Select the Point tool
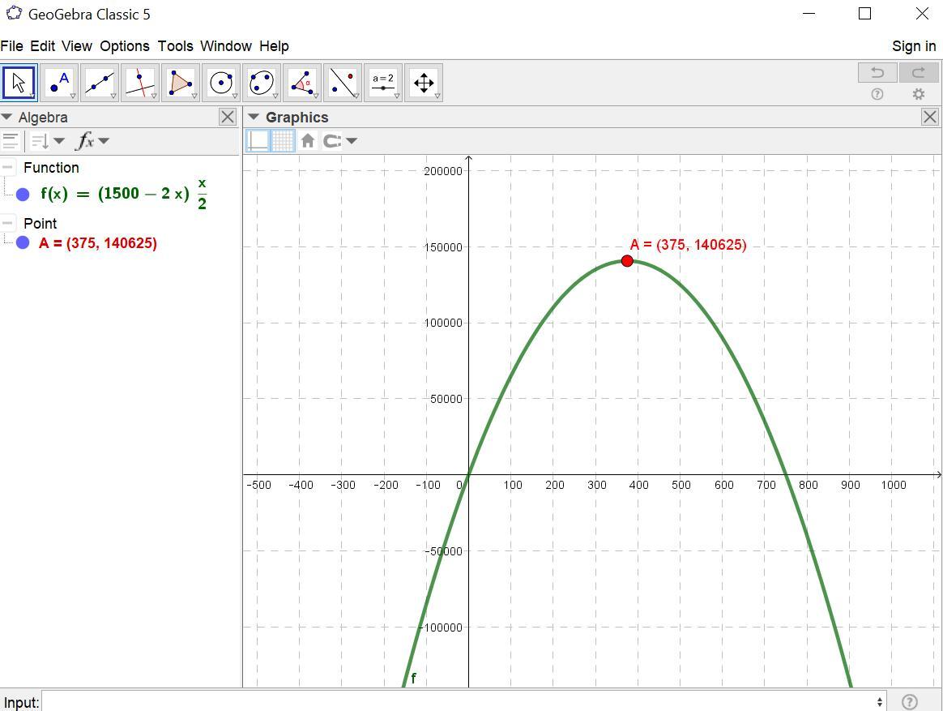The height and width of the screenshot is (711, 943). (x=59, y=83)
